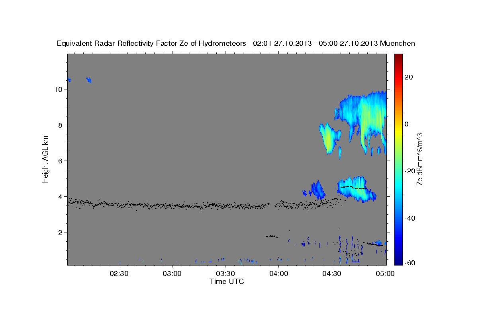Viewport: 478px width, 318px height.
Task: Click the 'Time UTC' axis label
Action: click(227, 281)
